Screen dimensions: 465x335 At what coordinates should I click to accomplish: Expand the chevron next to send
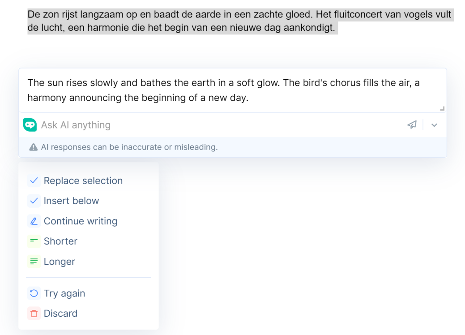pos(434,125)
